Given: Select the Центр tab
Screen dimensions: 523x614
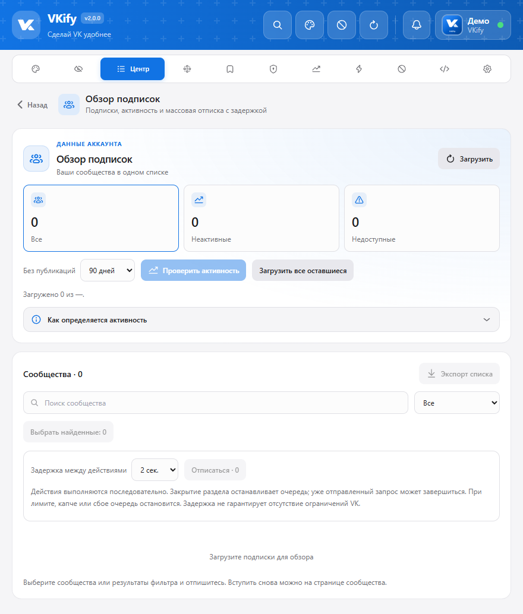Looking at the screenshot, I should [133, 69].
